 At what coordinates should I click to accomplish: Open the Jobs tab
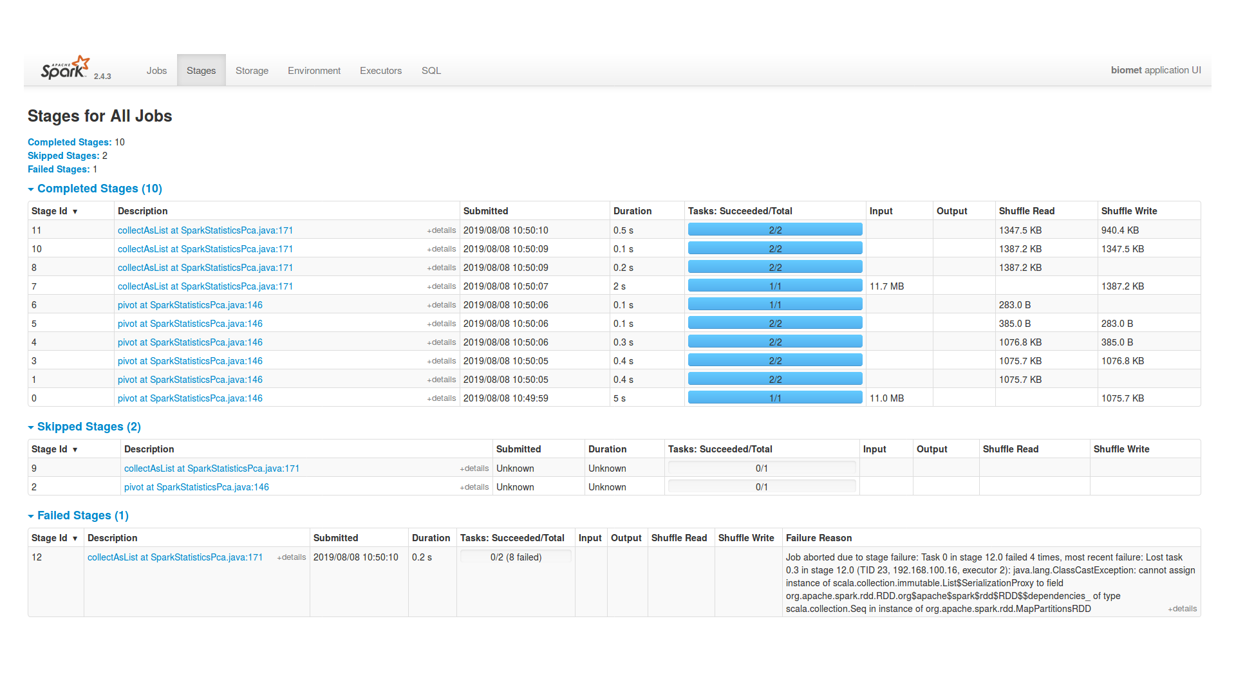pos(156,71)
